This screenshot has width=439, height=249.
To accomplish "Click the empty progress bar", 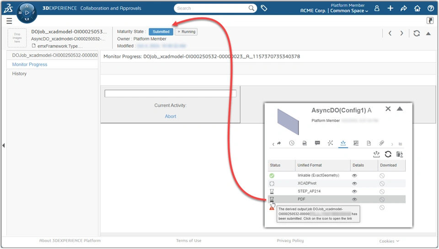I will [x=171, y=94].
